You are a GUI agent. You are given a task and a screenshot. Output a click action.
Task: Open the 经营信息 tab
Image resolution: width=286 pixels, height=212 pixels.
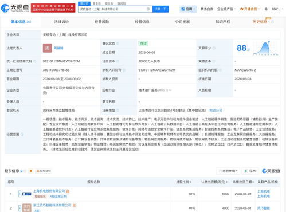142,22
